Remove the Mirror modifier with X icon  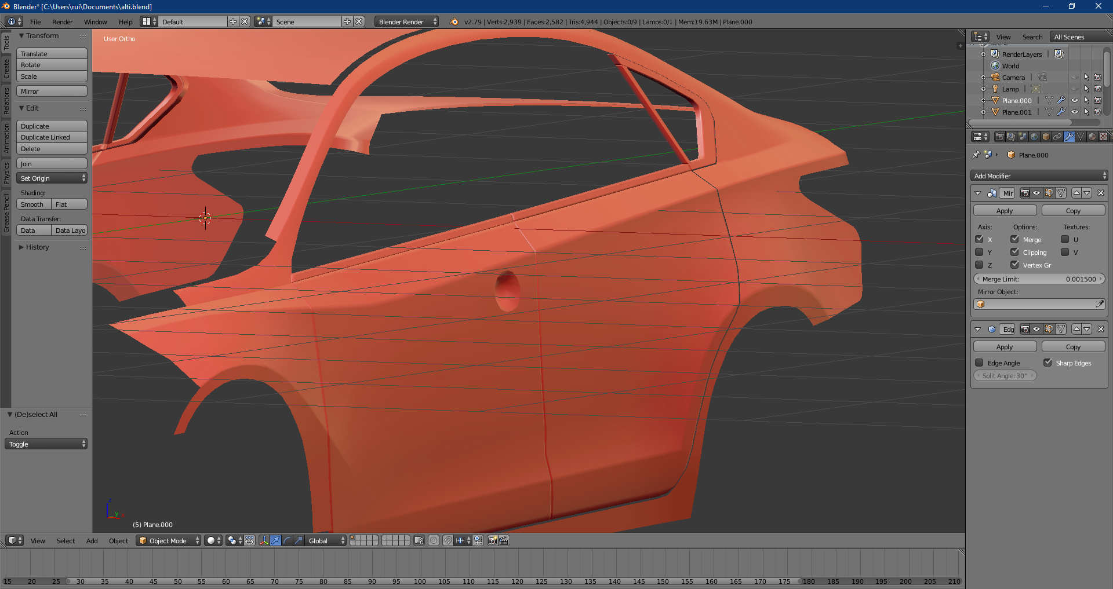click(x=1101, y=193)
